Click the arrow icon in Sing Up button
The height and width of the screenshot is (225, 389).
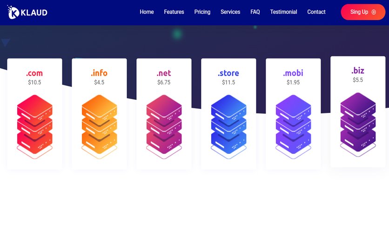click(373, 12)
